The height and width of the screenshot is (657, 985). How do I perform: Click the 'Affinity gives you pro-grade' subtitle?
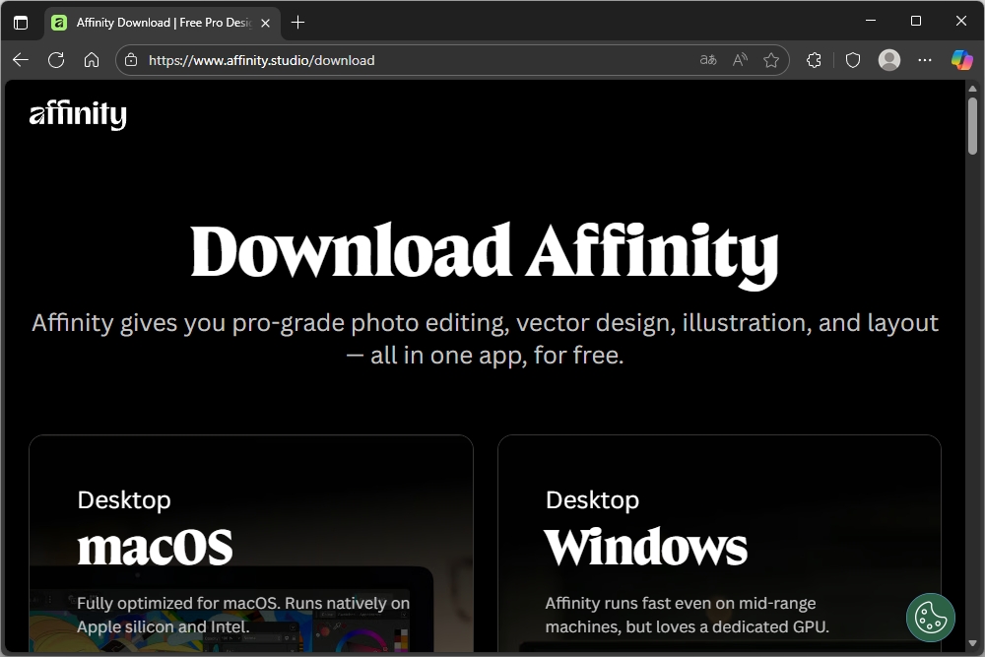(485, 339)
